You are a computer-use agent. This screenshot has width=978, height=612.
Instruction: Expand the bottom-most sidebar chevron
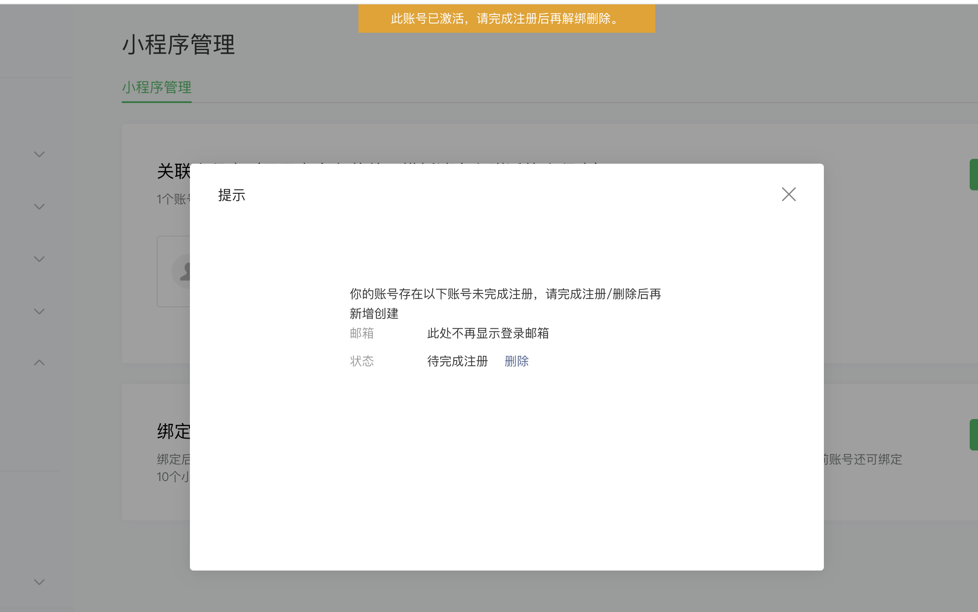pos(39,582)
